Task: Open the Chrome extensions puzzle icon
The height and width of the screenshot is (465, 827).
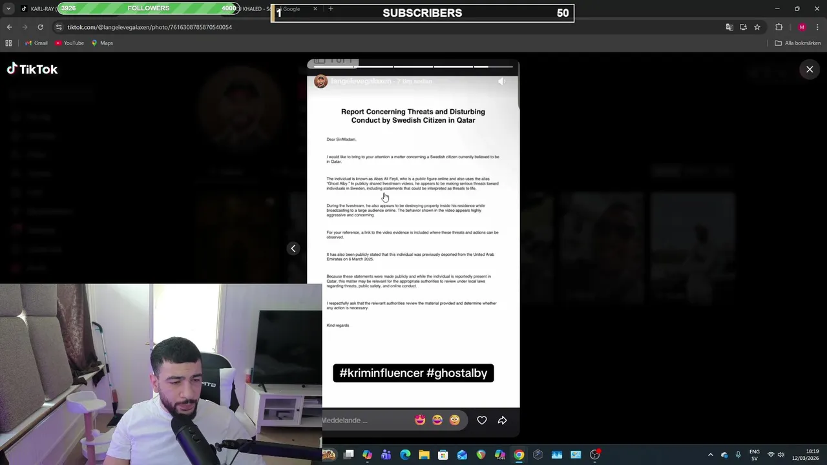Action: (x=779, y=27)
